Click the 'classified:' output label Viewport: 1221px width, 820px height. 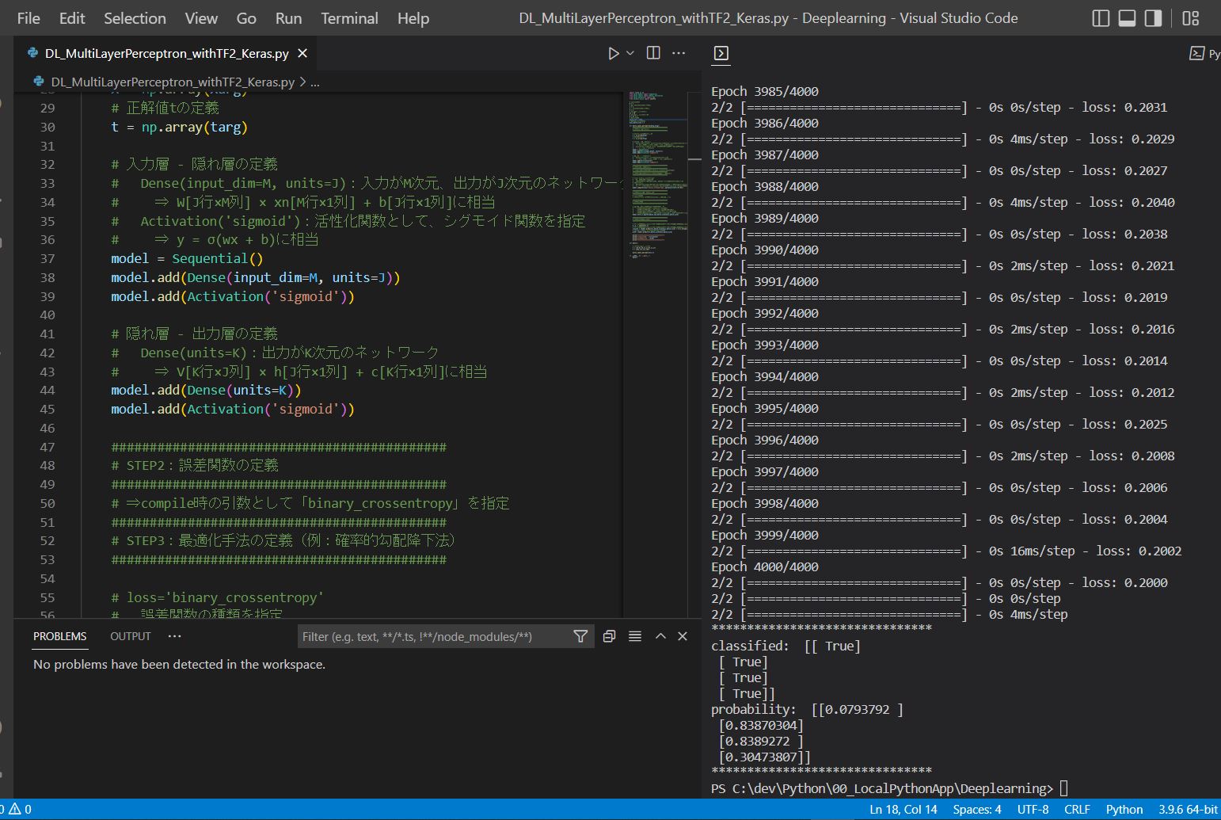pos(750,646)
